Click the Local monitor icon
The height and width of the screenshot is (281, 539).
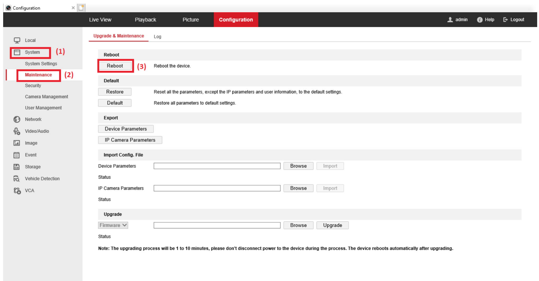coord(17,40)
